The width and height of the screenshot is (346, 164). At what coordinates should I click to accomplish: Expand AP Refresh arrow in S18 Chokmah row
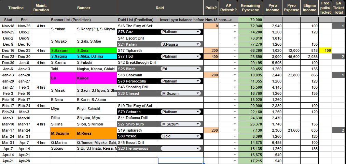pyautogui.click(x=235, y=75)
